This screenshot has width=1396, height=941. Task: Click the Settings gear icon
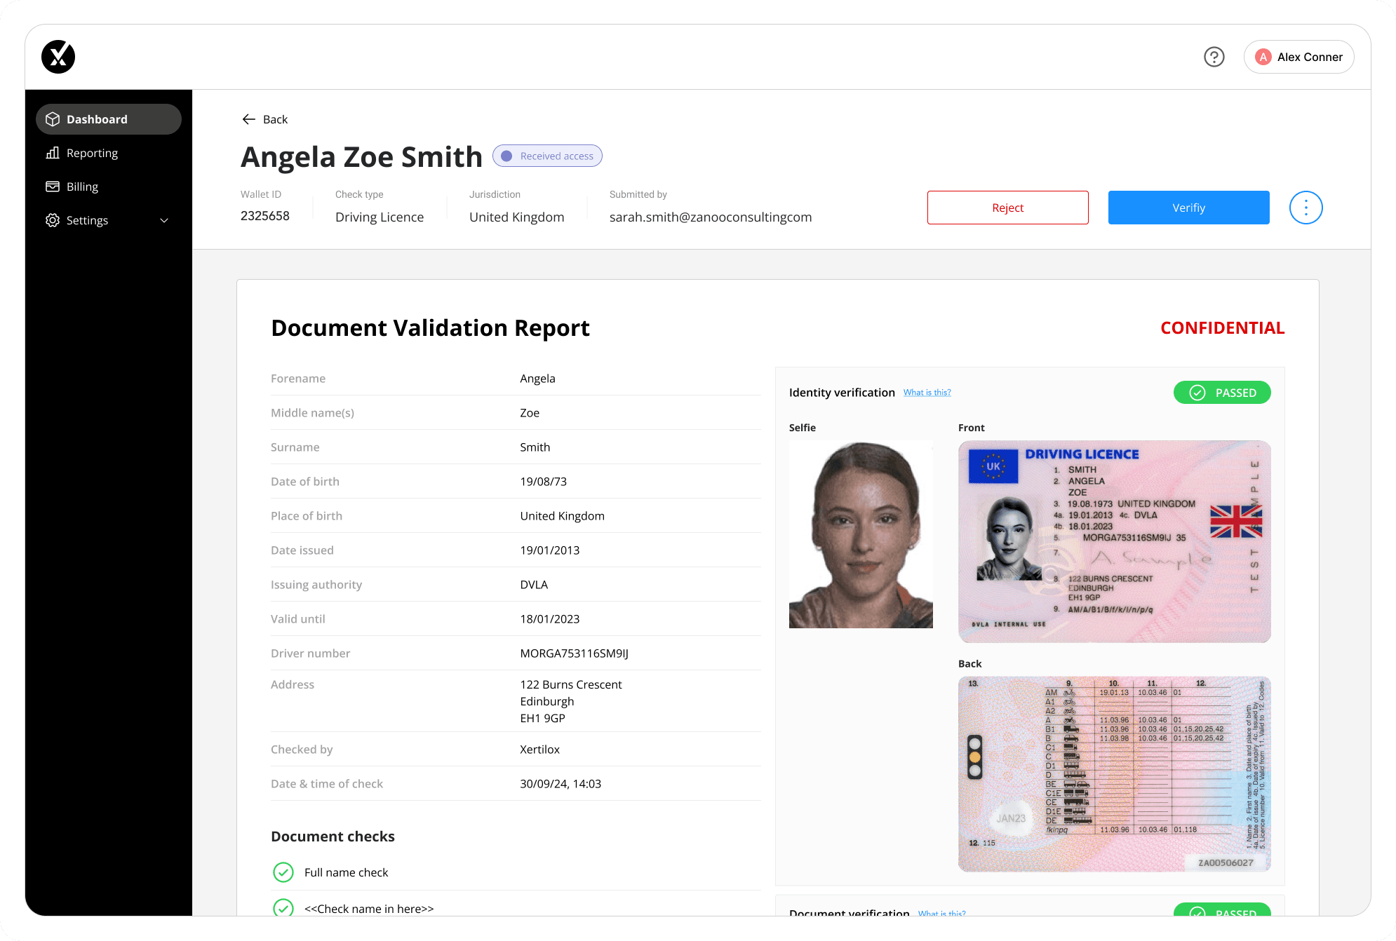tap(53, 220)
